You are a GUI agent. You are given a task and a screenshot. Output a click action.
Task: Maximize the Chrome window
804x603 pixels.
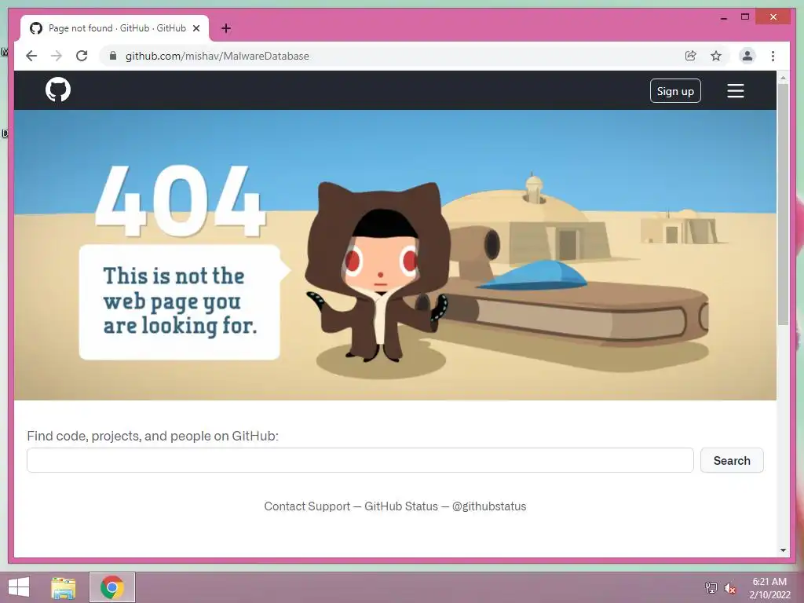tap(745, 17)
